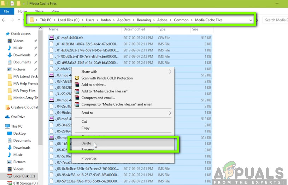The width and height of the screenshot is (288, 185).
Task: Select file ._01-612b3fd1-887a-32c3-4e4c-67ee0000...
Action: click(x=130, y=44)
